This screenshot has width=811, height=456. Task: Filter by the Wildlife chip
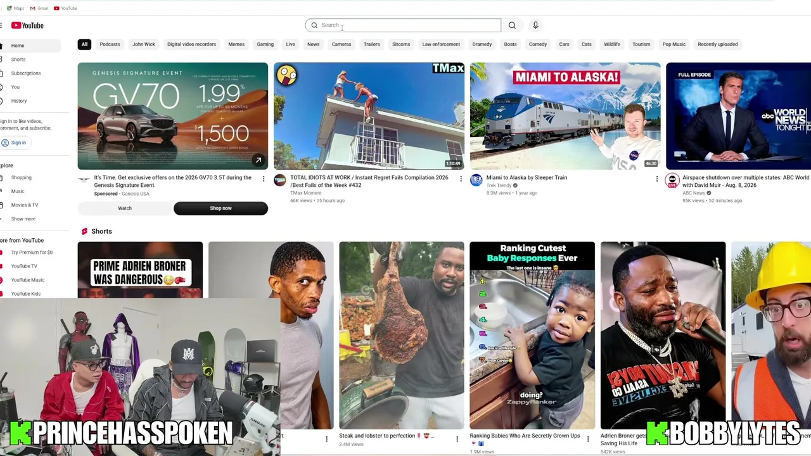pyautogui.click(x=612, y=44)
